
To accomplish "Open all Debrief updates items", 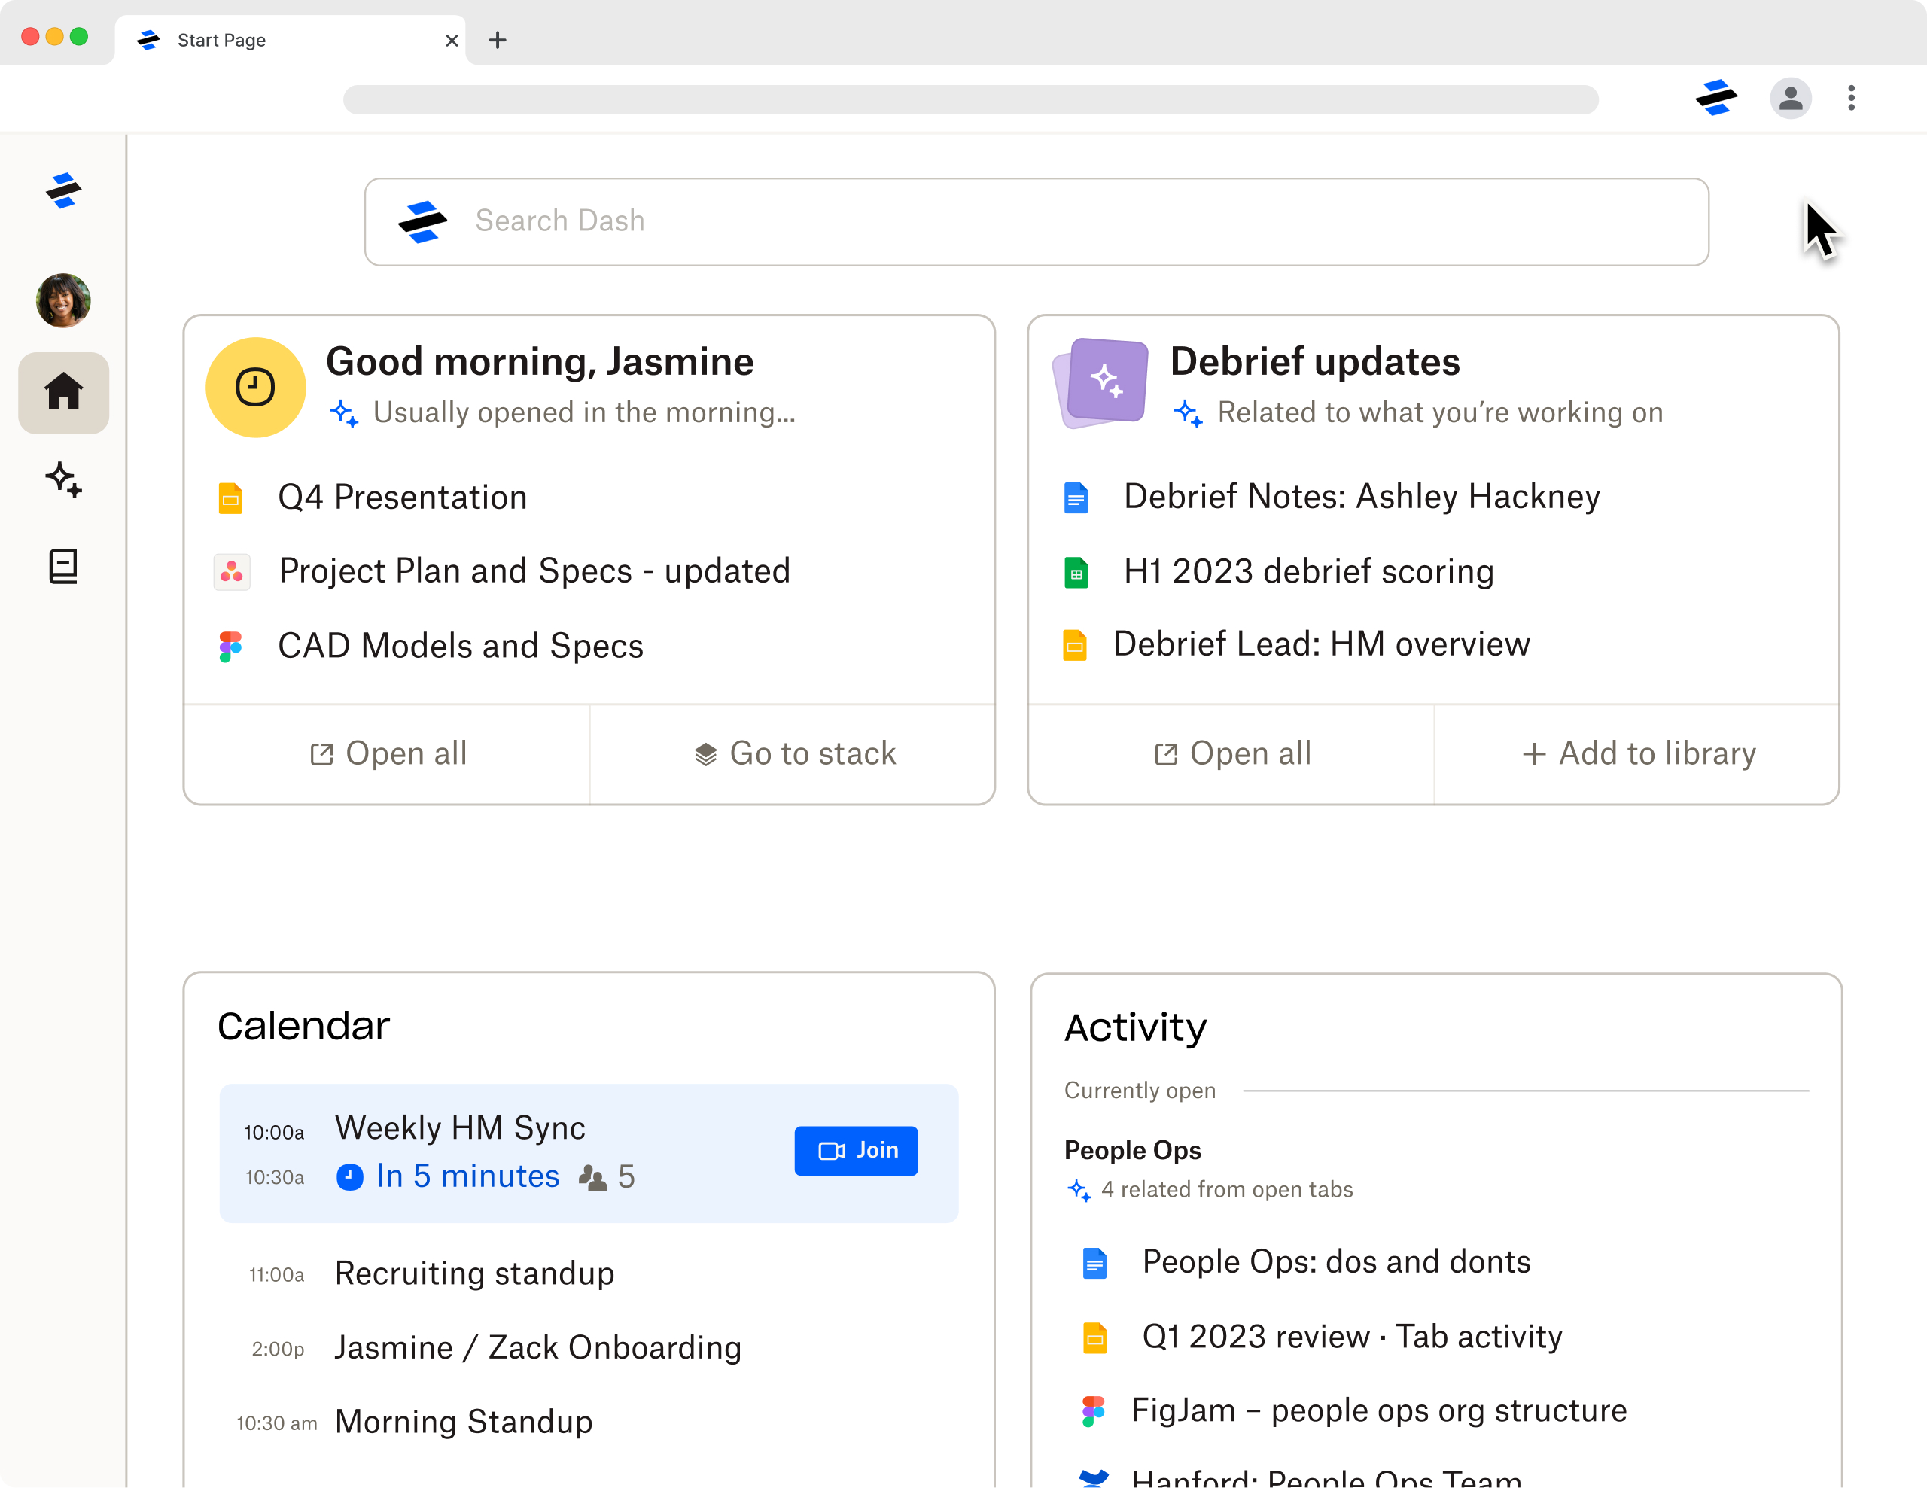I will coord(1231,753).
